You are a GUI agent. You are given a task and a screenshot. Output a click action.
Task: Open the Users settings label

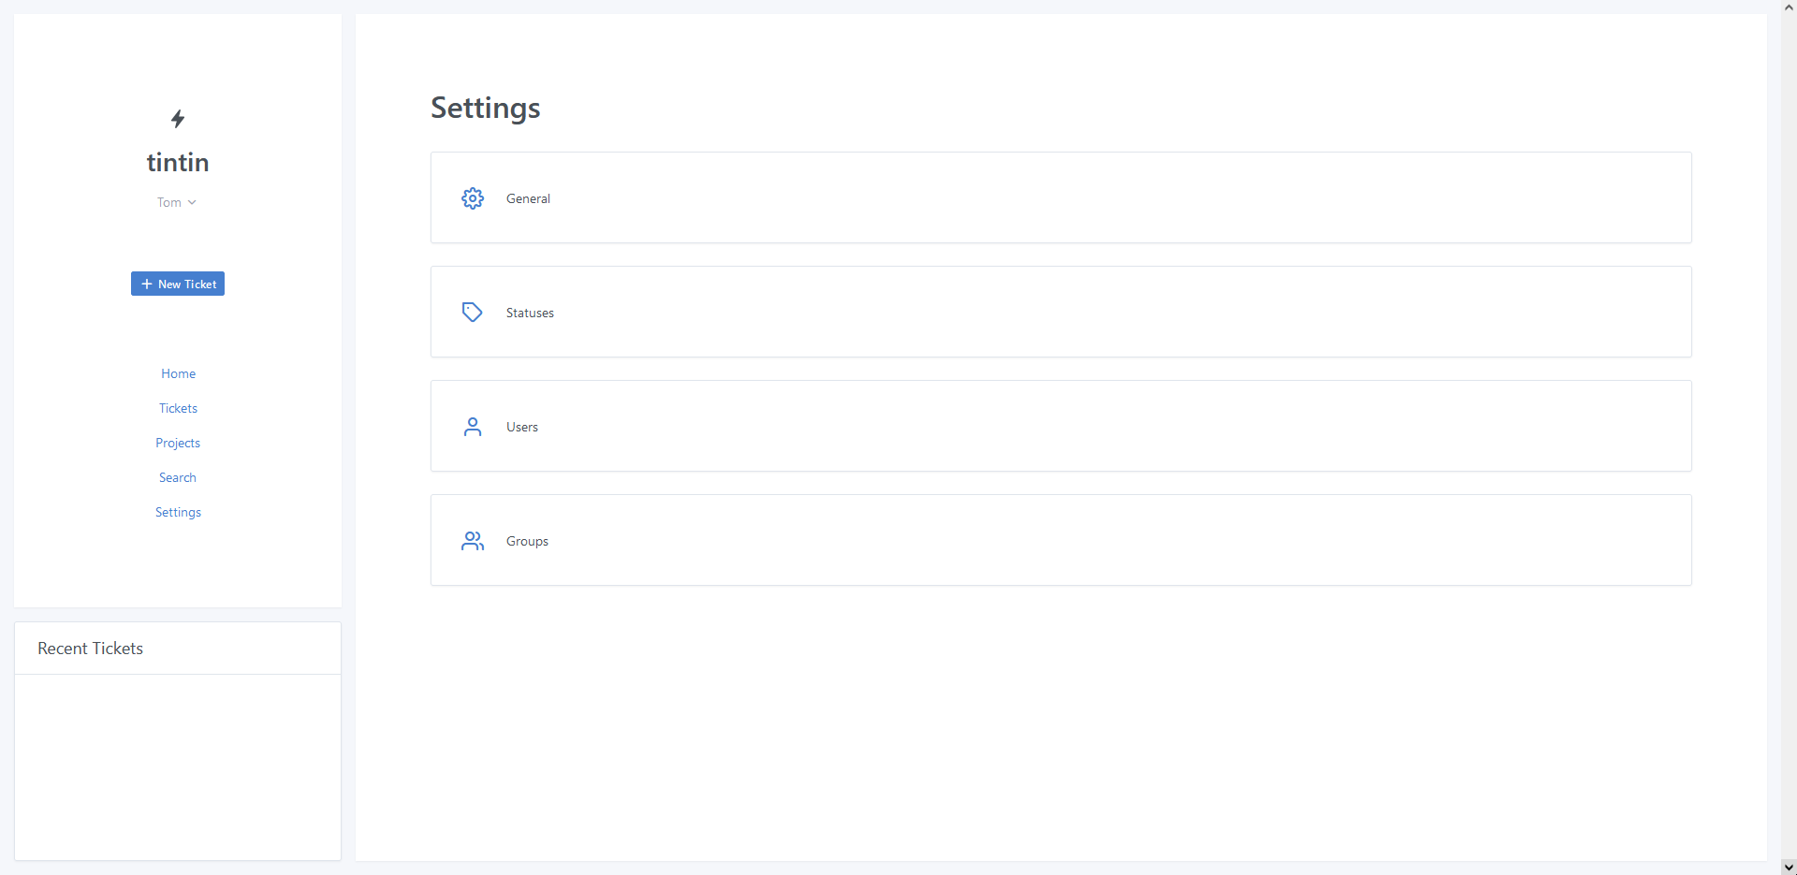522,427
